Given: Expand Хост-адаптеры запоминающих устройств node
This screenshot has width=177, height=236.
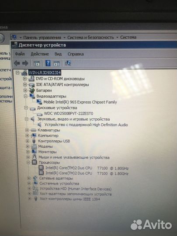Looking at the screenshot, I should pyautogui.click(x=30, y=194).
